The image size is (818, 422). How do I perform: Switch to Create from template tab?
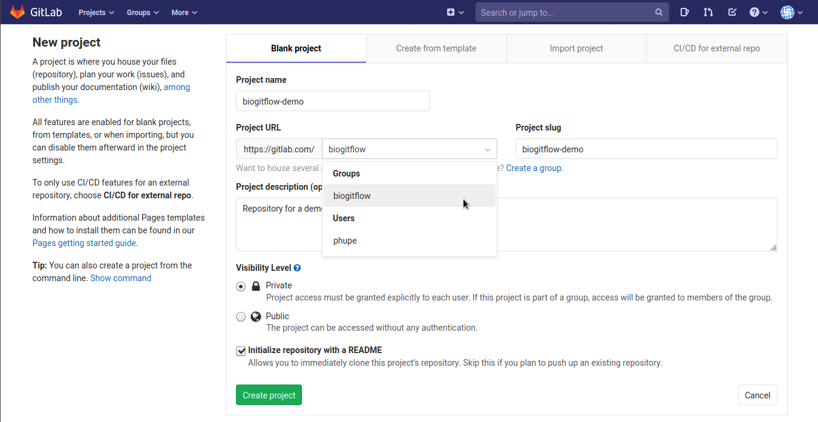(436, 48)
